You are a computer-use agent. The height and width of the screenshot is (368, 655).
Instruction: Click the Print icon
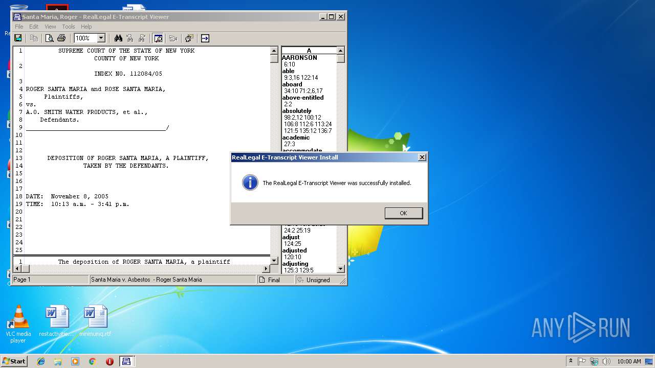[x=61, y=38]
